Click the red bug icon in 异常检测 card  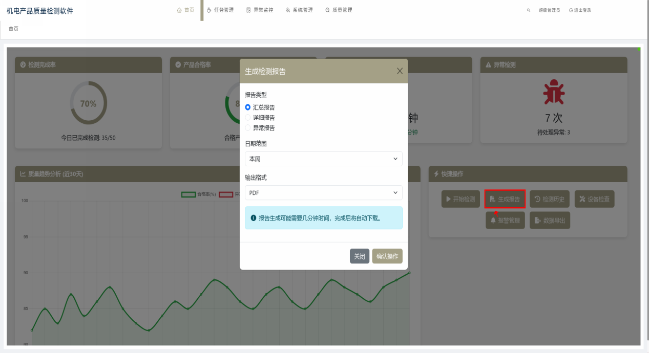tap(554, 93)
